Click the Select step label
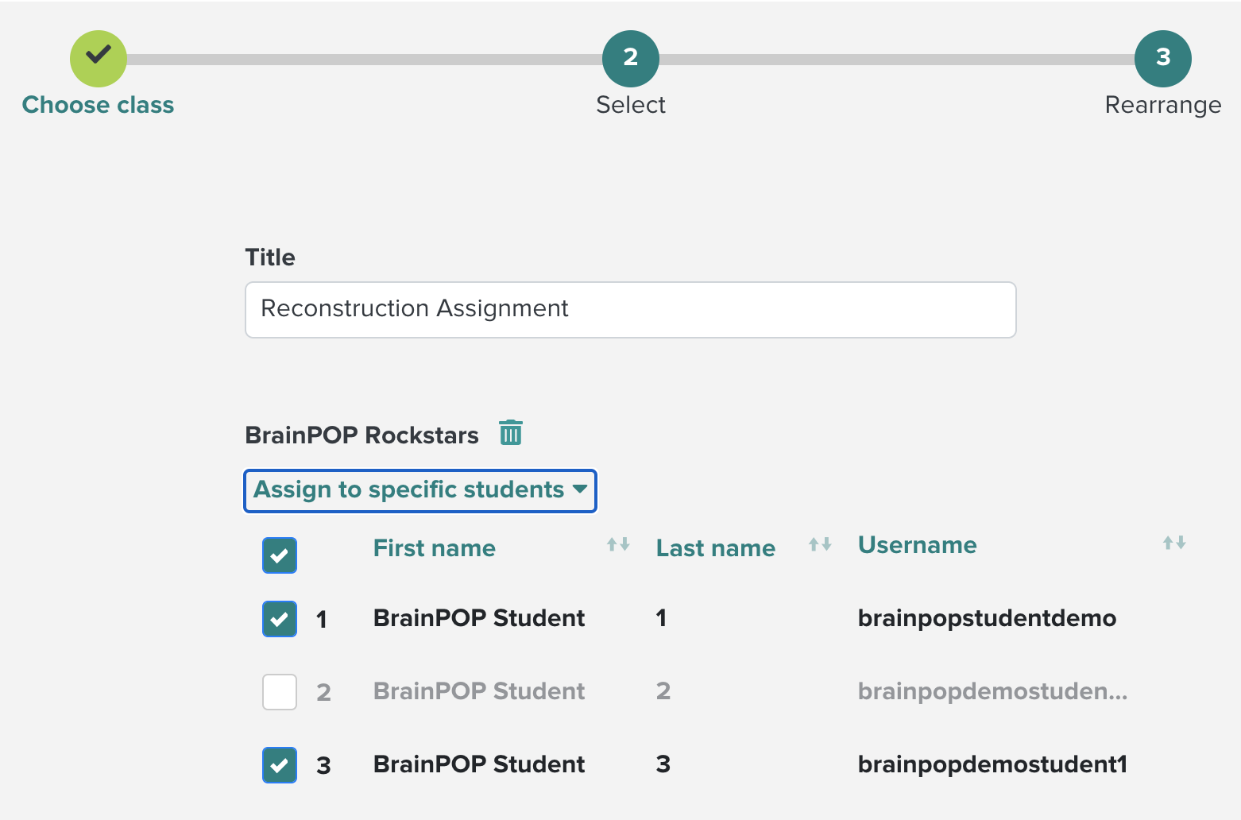Viewport: 1241px width, 820px height. coord(630,105)
